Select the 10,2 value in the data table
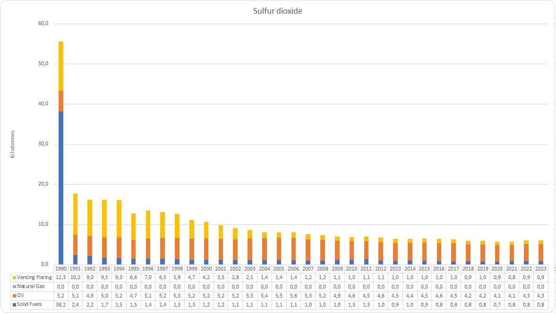This screenshot has height=314, width=556. click(75, 278)
